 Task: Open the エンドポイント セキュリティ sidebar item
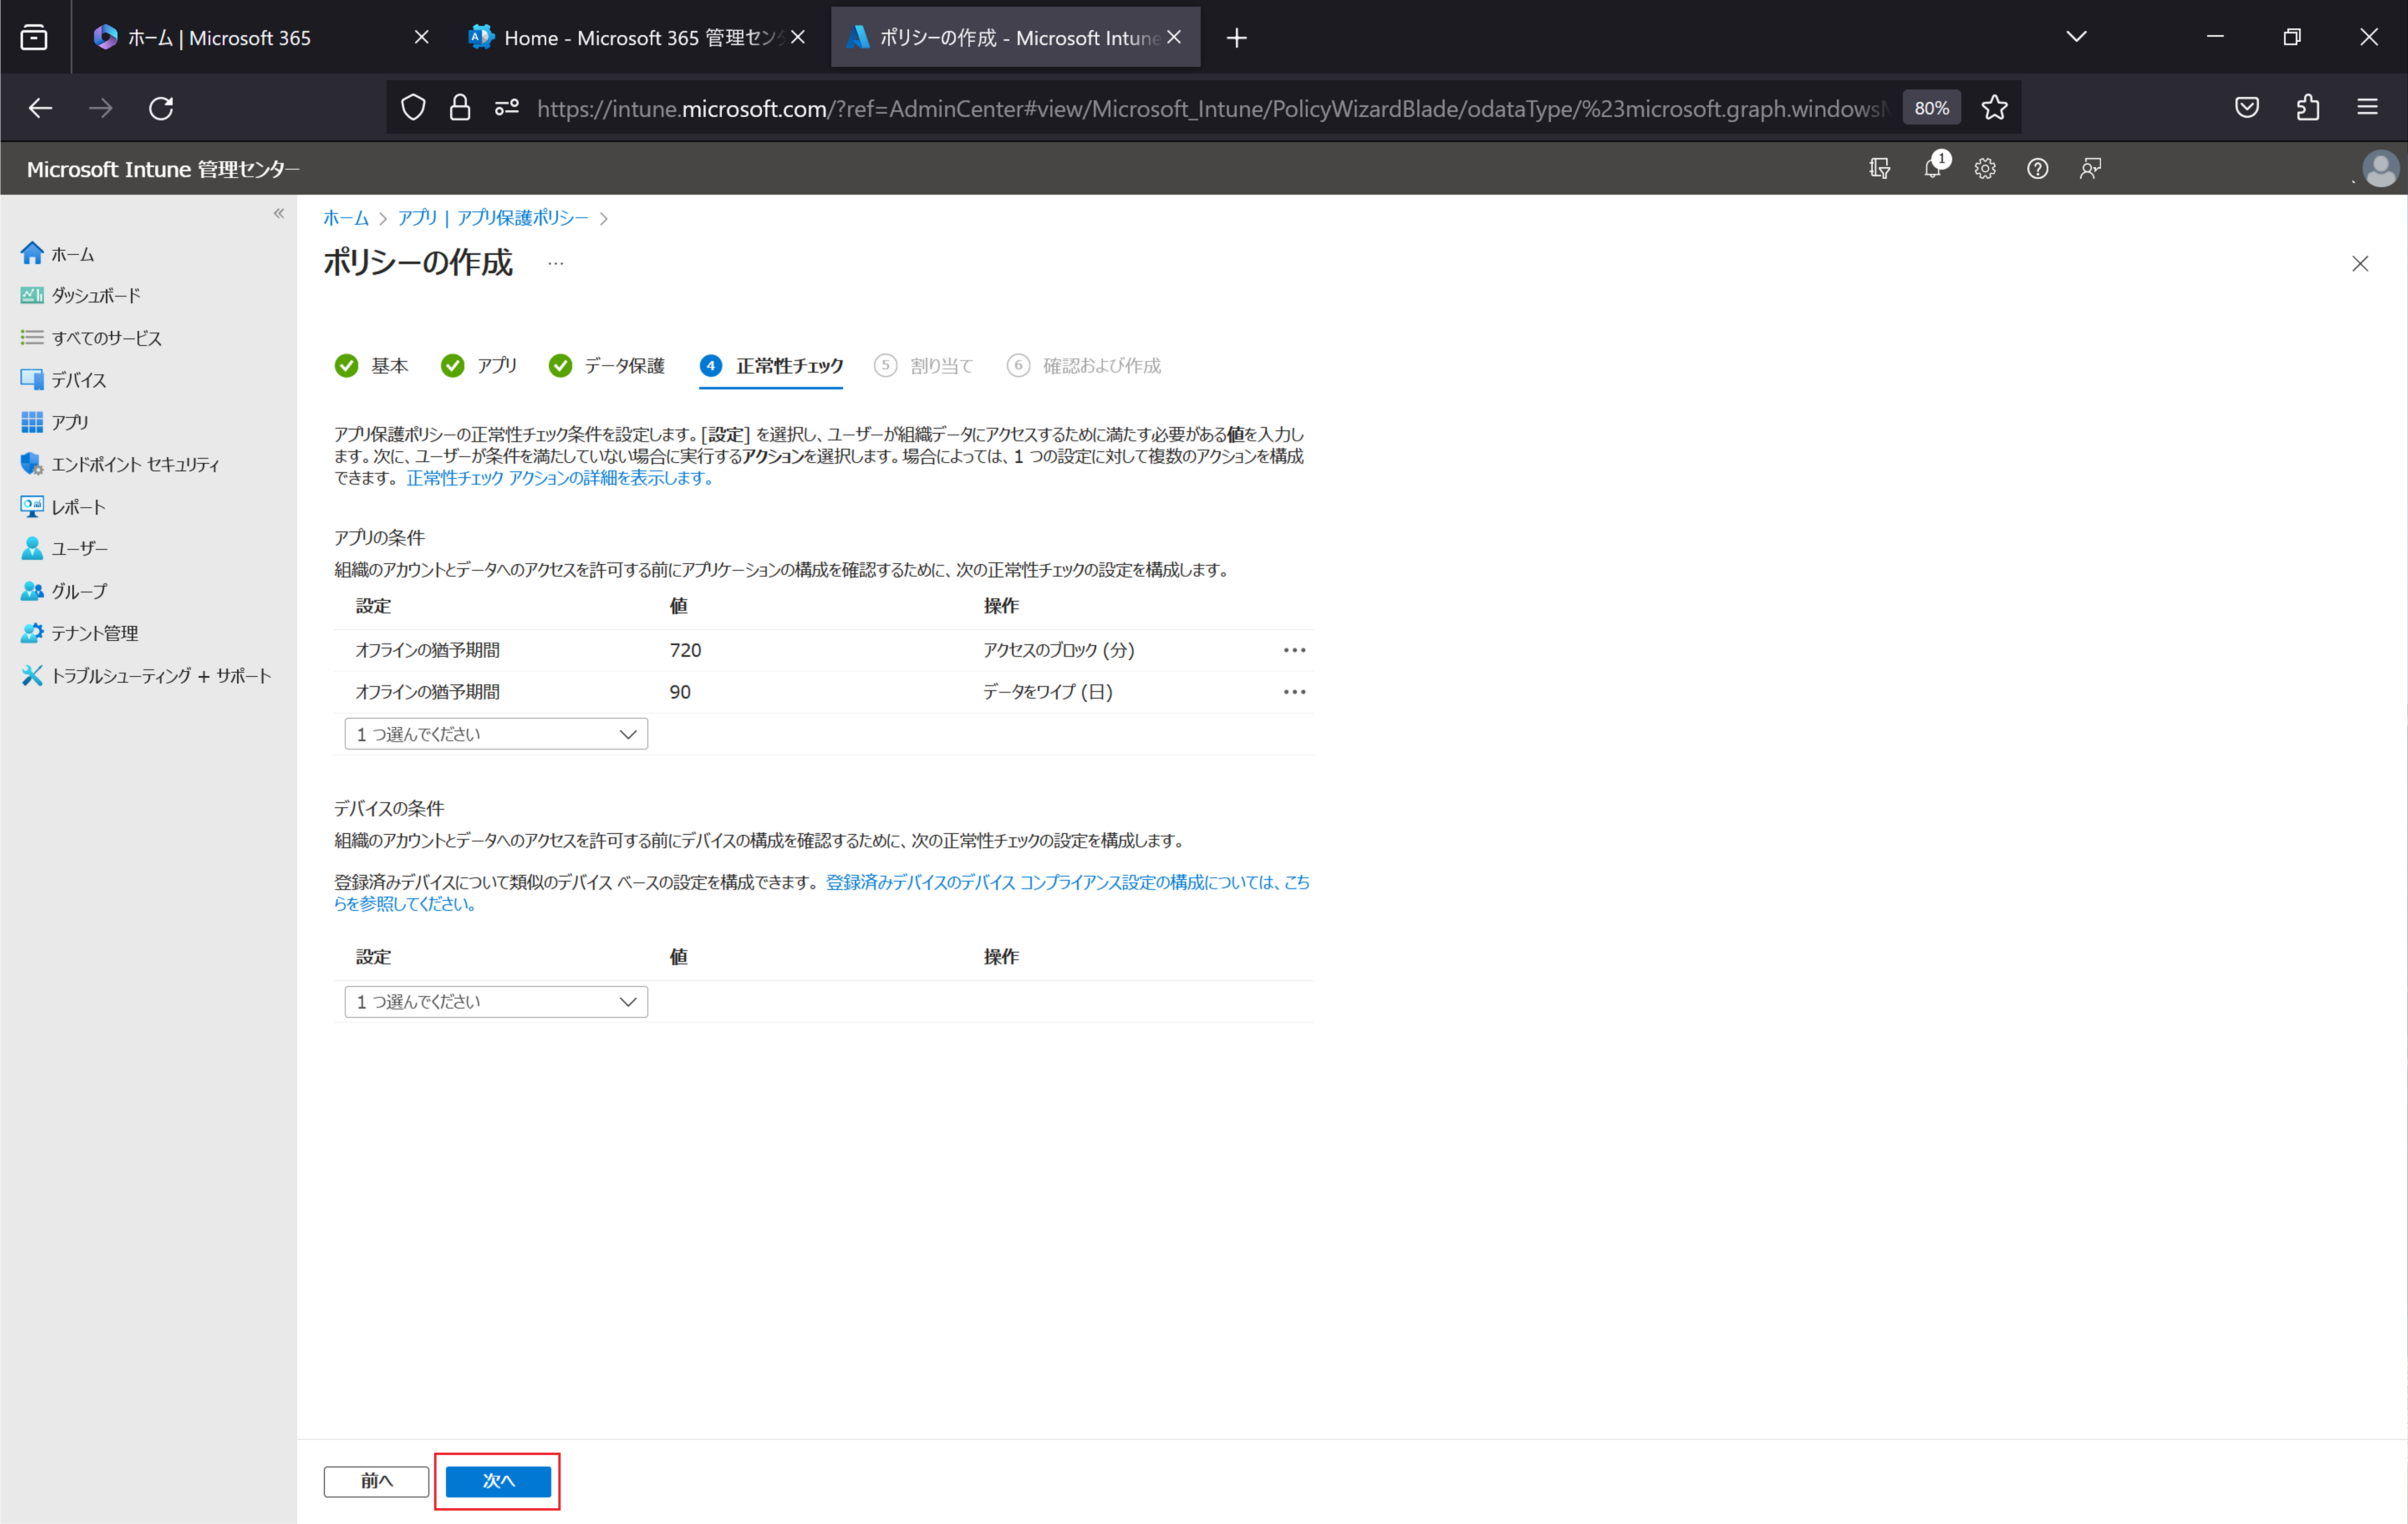(135, 464)
